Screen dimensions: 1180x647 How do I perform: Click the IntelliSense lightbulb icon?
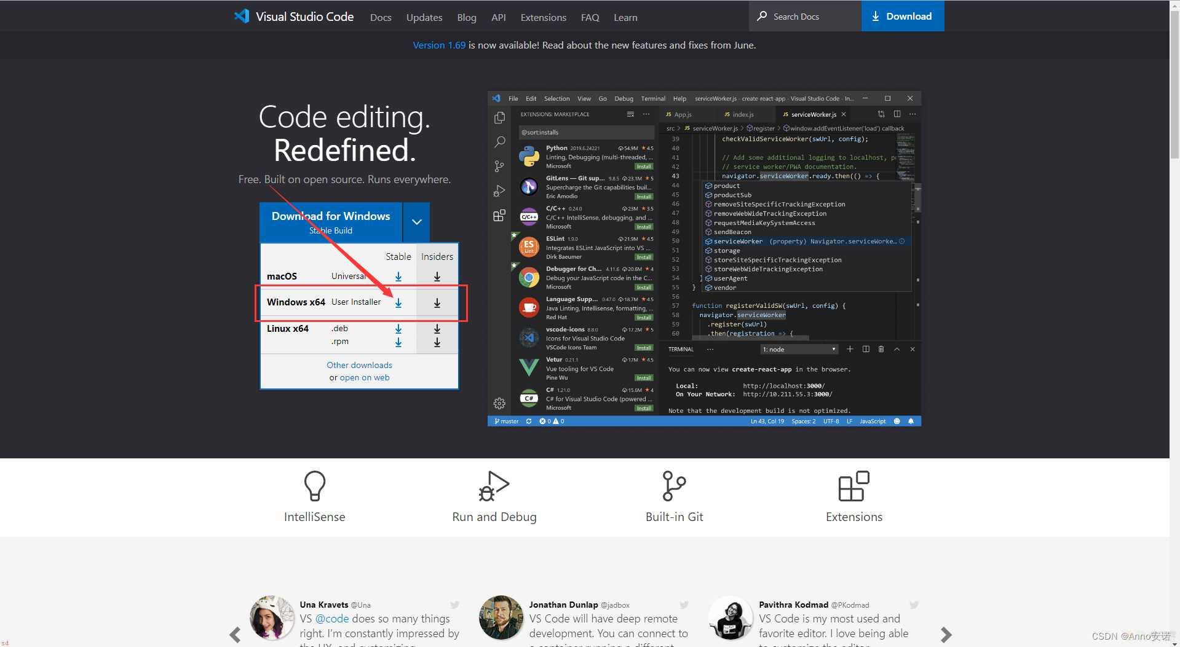click(315, 486)
